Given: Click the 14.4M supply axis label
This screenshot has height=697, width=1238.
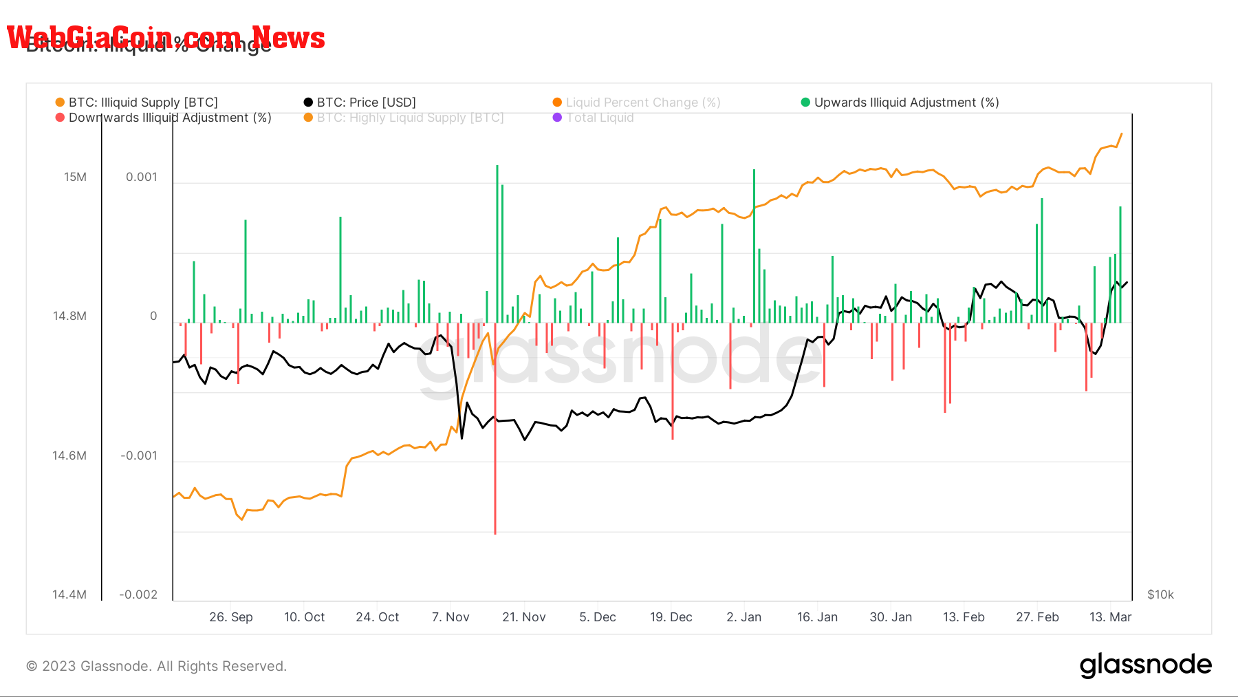Looking at the screenshot, I should click(x=70, y=594).
